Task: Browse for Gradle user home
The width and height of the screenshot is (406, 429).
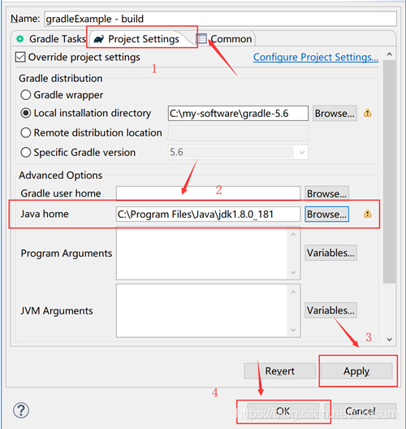Action: coord(326,193)
